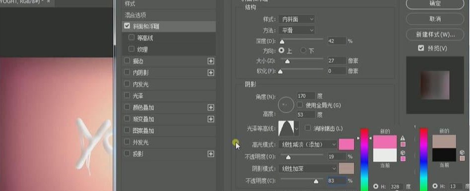Image resolution: width=470 pixels, height=191 pixels.
Task: Click the hue strip in the right color picker
Action: coord(423,160)
